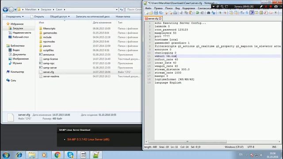
Task: Open the Вид menu
Action: (x=178, y=8)
